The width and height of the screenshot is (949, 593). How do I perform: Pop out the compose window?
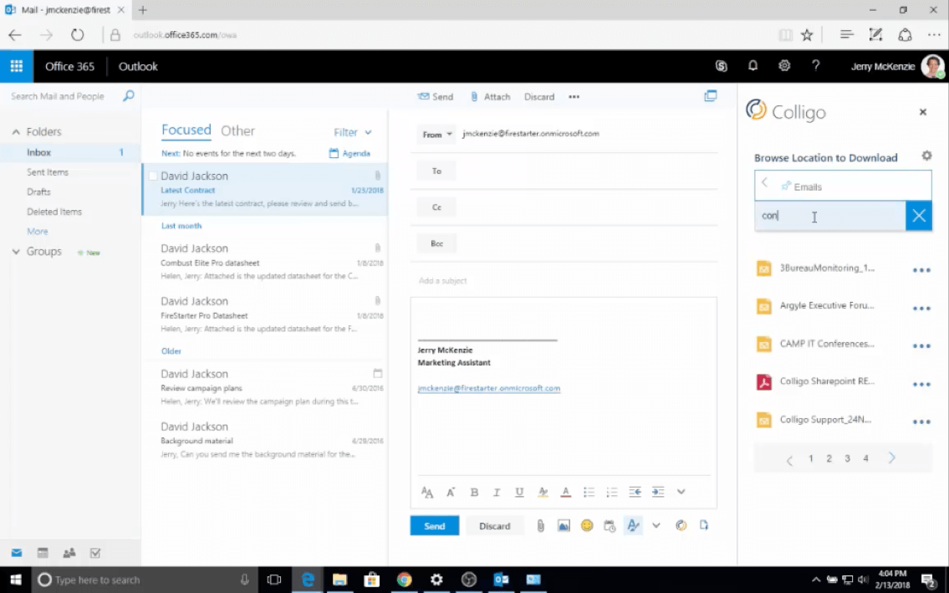click(711, 95)
